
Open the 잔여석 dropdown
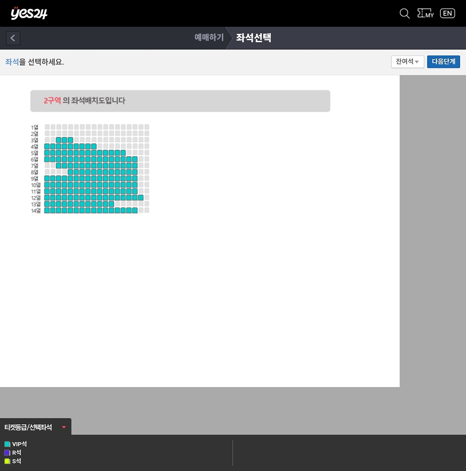pyautogui.click(x=407, y=62)
